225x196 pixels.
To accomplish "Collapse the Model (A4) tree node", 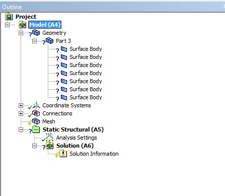I will click(x=7, y=25).
